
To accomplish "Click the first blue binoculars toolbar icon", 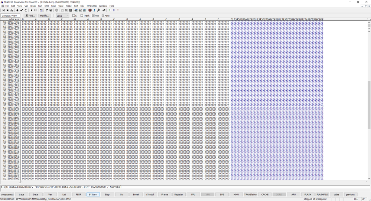I will coord(76,10).
